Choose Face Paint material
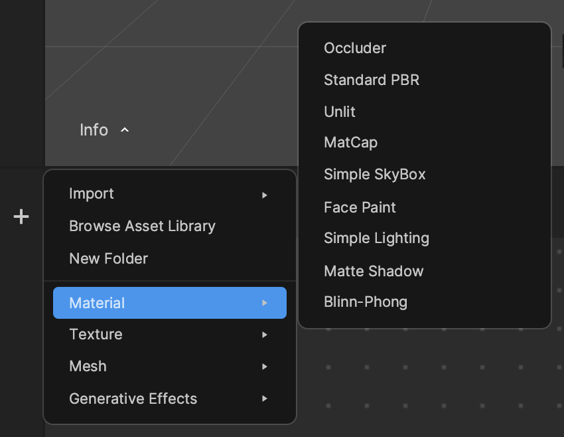Screen dimensions: 564x437 (360, 207)
